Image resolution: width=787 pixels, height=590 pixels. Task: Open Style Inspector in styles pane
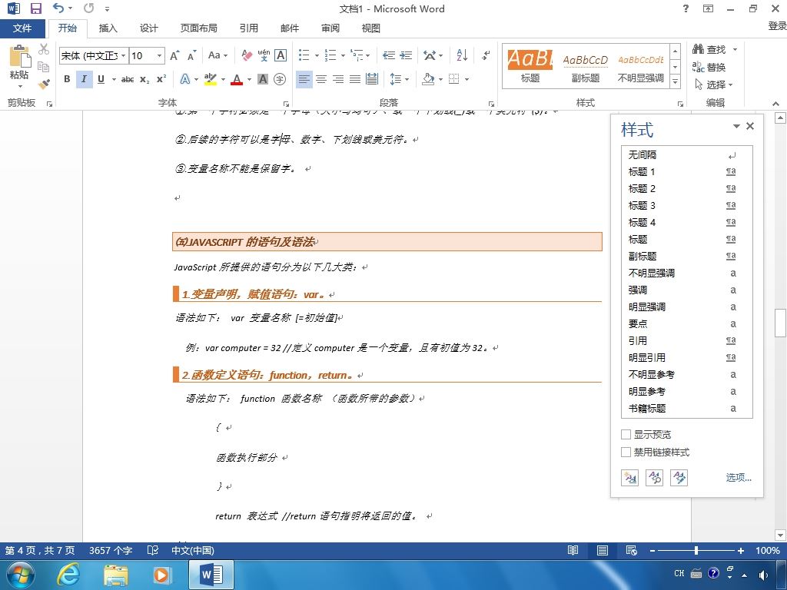[x=655, y=477]
